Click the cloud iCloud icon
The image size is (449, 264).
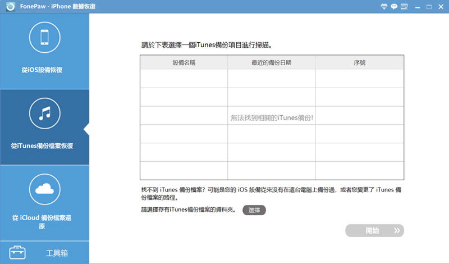[44, 190]
